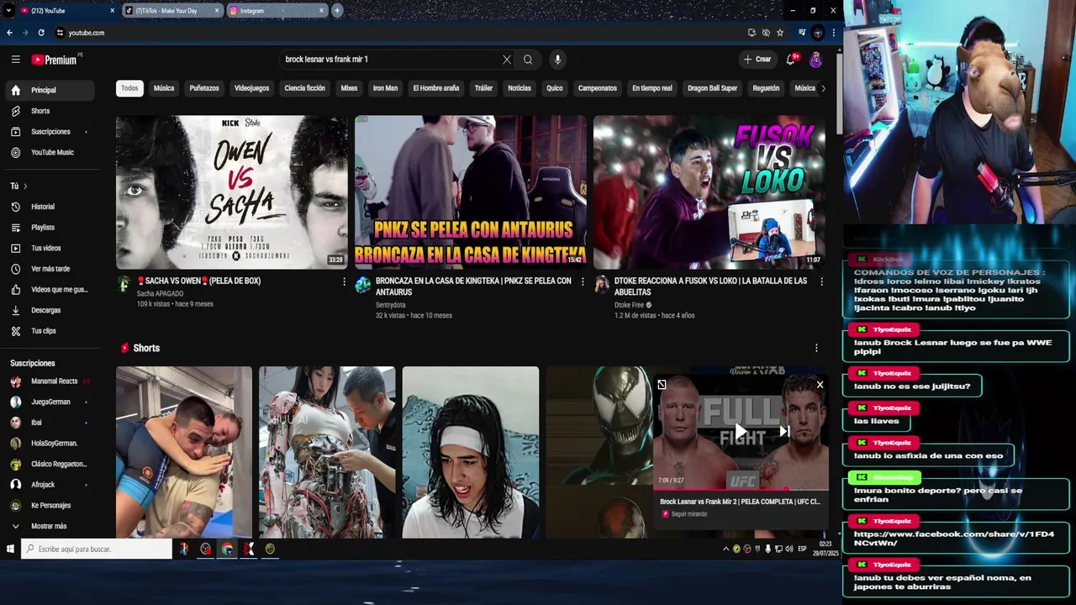Open the notifications bell
1076x605 pixels.
pos(790,60)
